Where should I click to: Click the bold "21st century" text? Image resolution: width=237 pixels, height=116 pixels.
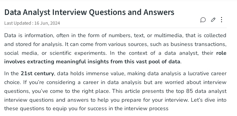[x=37, y=73]
